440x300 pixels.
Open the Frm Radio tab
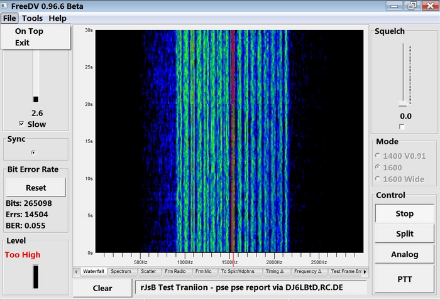tap(175, 271)
